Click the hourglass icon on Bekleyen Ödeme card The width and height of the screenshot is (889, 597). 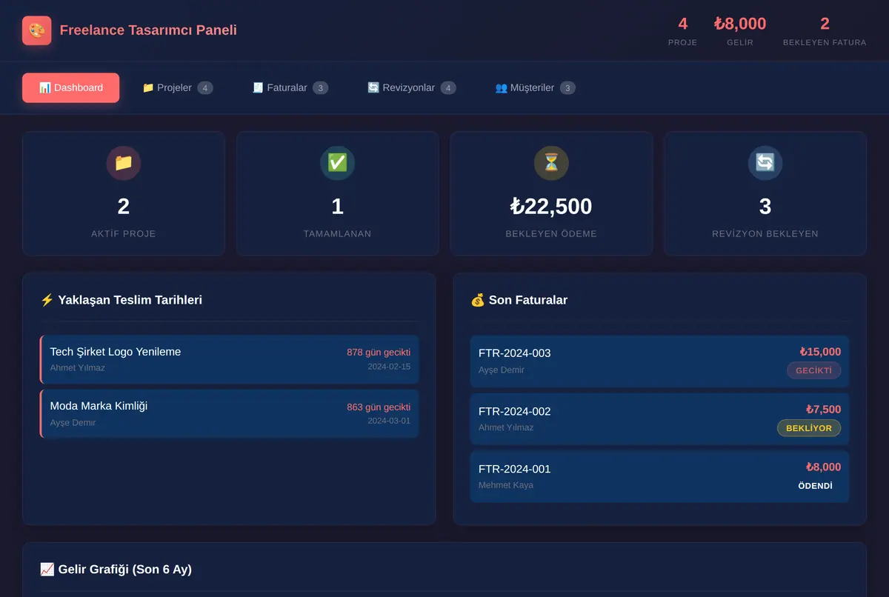point(551,163)
